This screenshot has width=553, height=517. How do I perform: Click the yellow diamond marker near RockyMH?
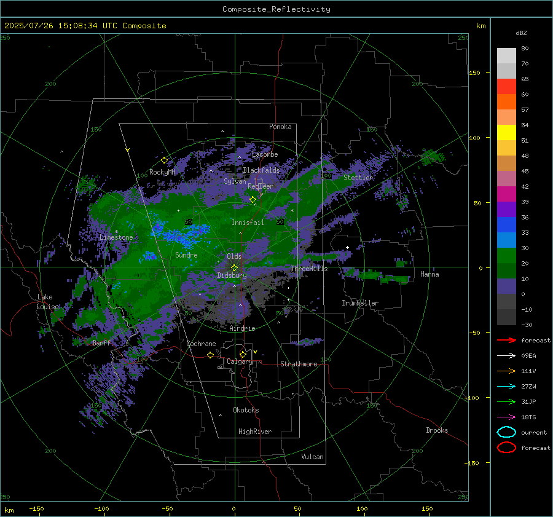point(164,160)
